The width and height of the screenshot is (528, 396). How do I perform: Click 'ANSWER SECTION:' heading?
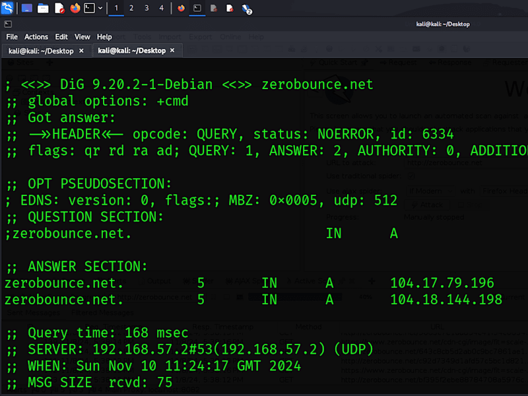(x=88, y=267)
